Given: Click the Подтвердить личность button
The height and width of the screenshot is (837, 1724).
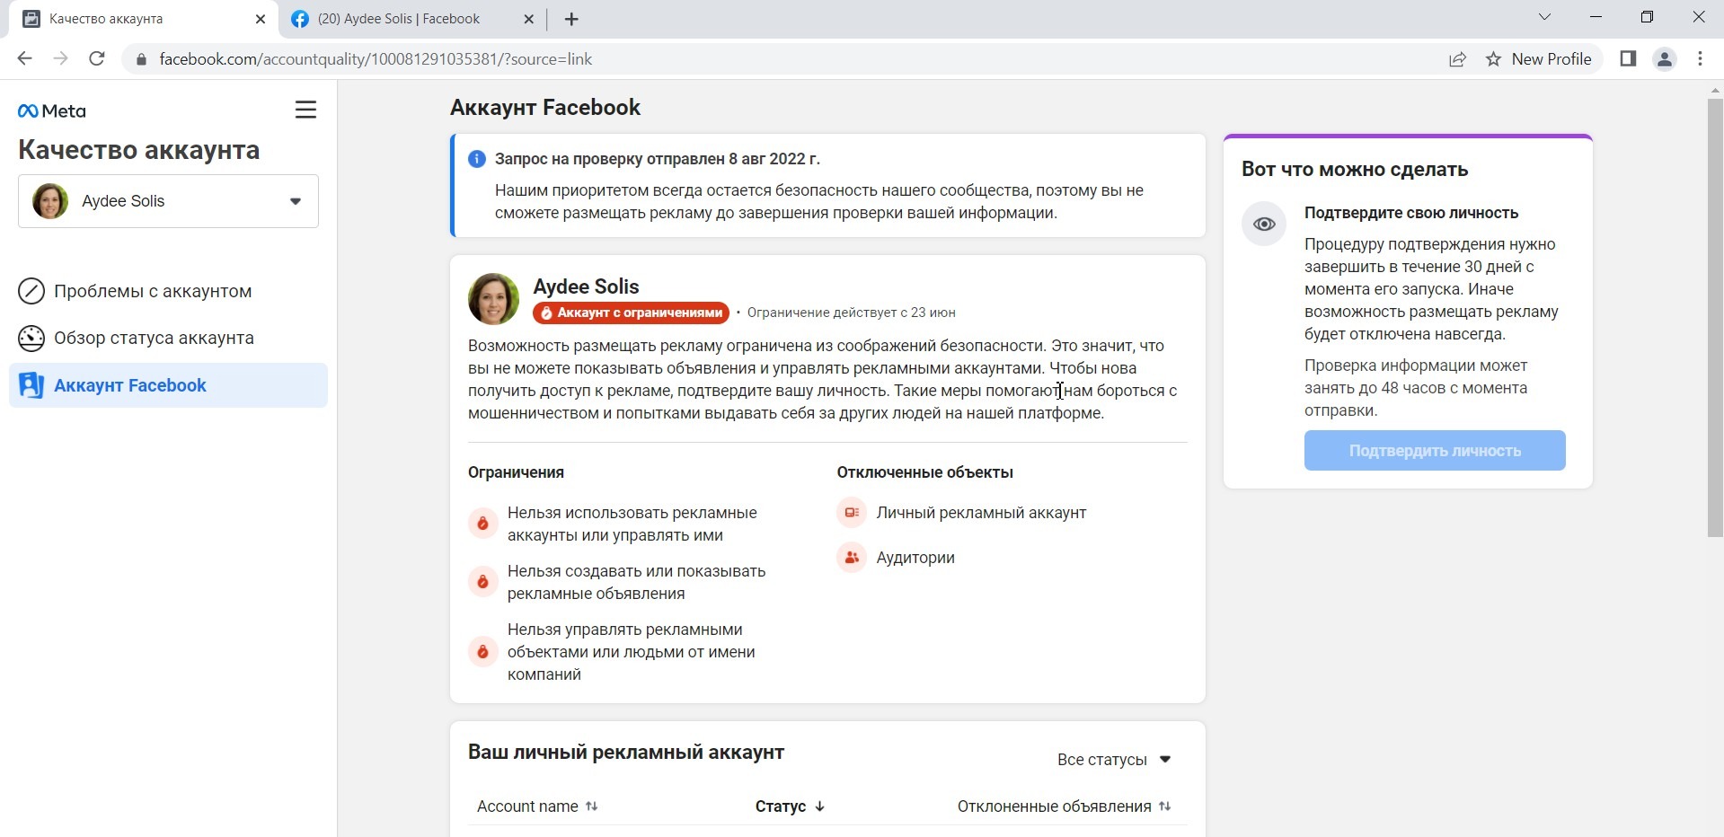Looking at the screenshot, I should coord(1435,451).
